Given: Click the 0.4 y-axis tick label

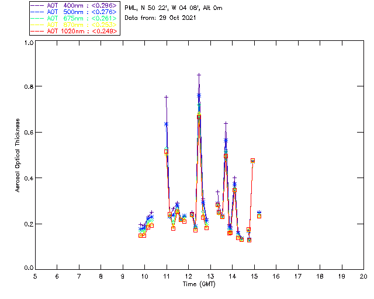Looking at the screenshot, I should (x=29, y=178).
